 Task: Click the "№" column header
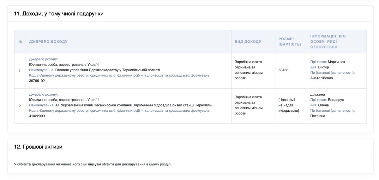pos(20,42)
